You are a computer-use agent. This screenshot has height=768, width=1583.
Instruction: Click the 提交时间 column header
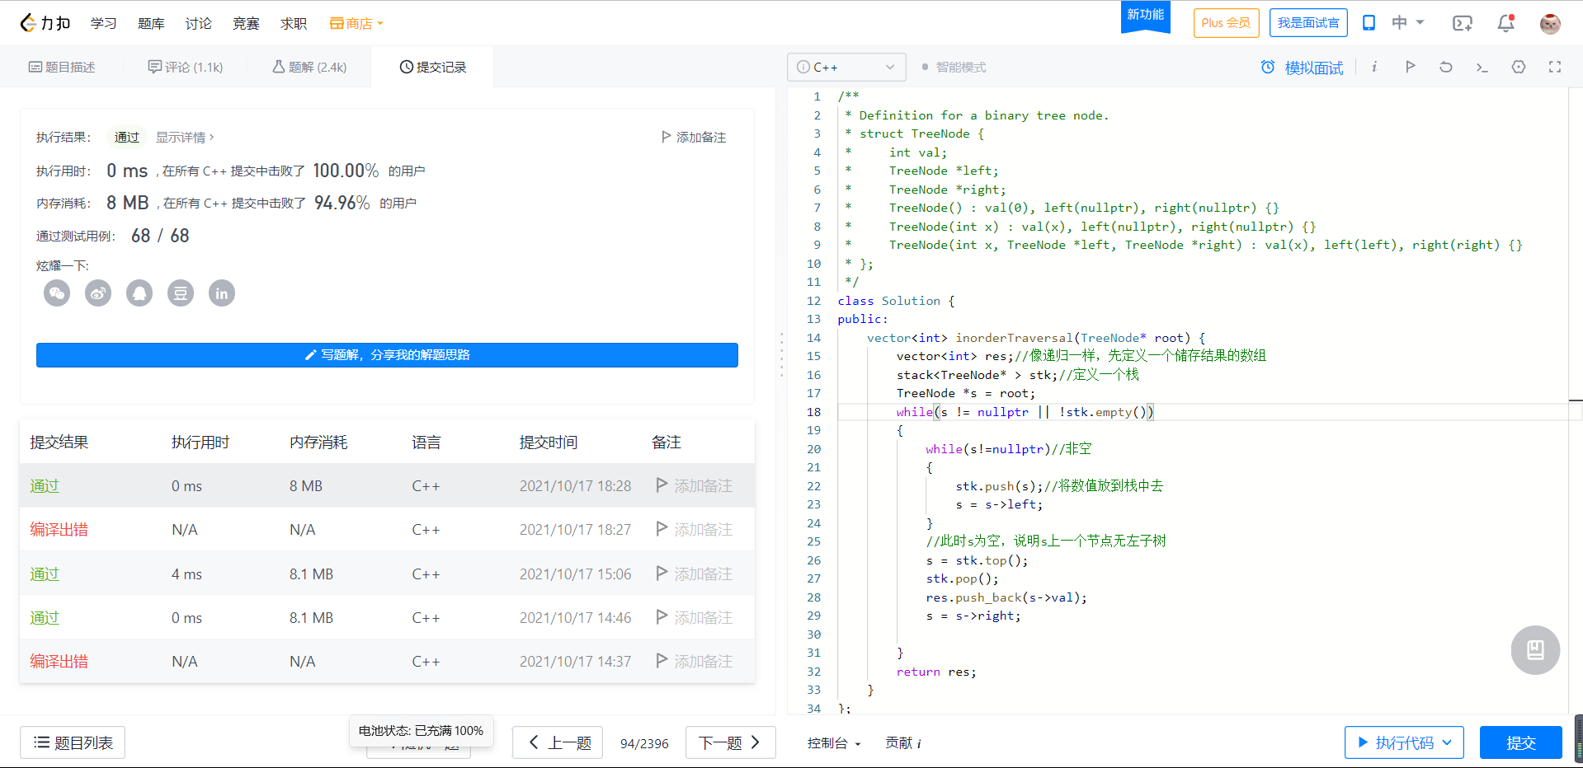click(549, 443)
